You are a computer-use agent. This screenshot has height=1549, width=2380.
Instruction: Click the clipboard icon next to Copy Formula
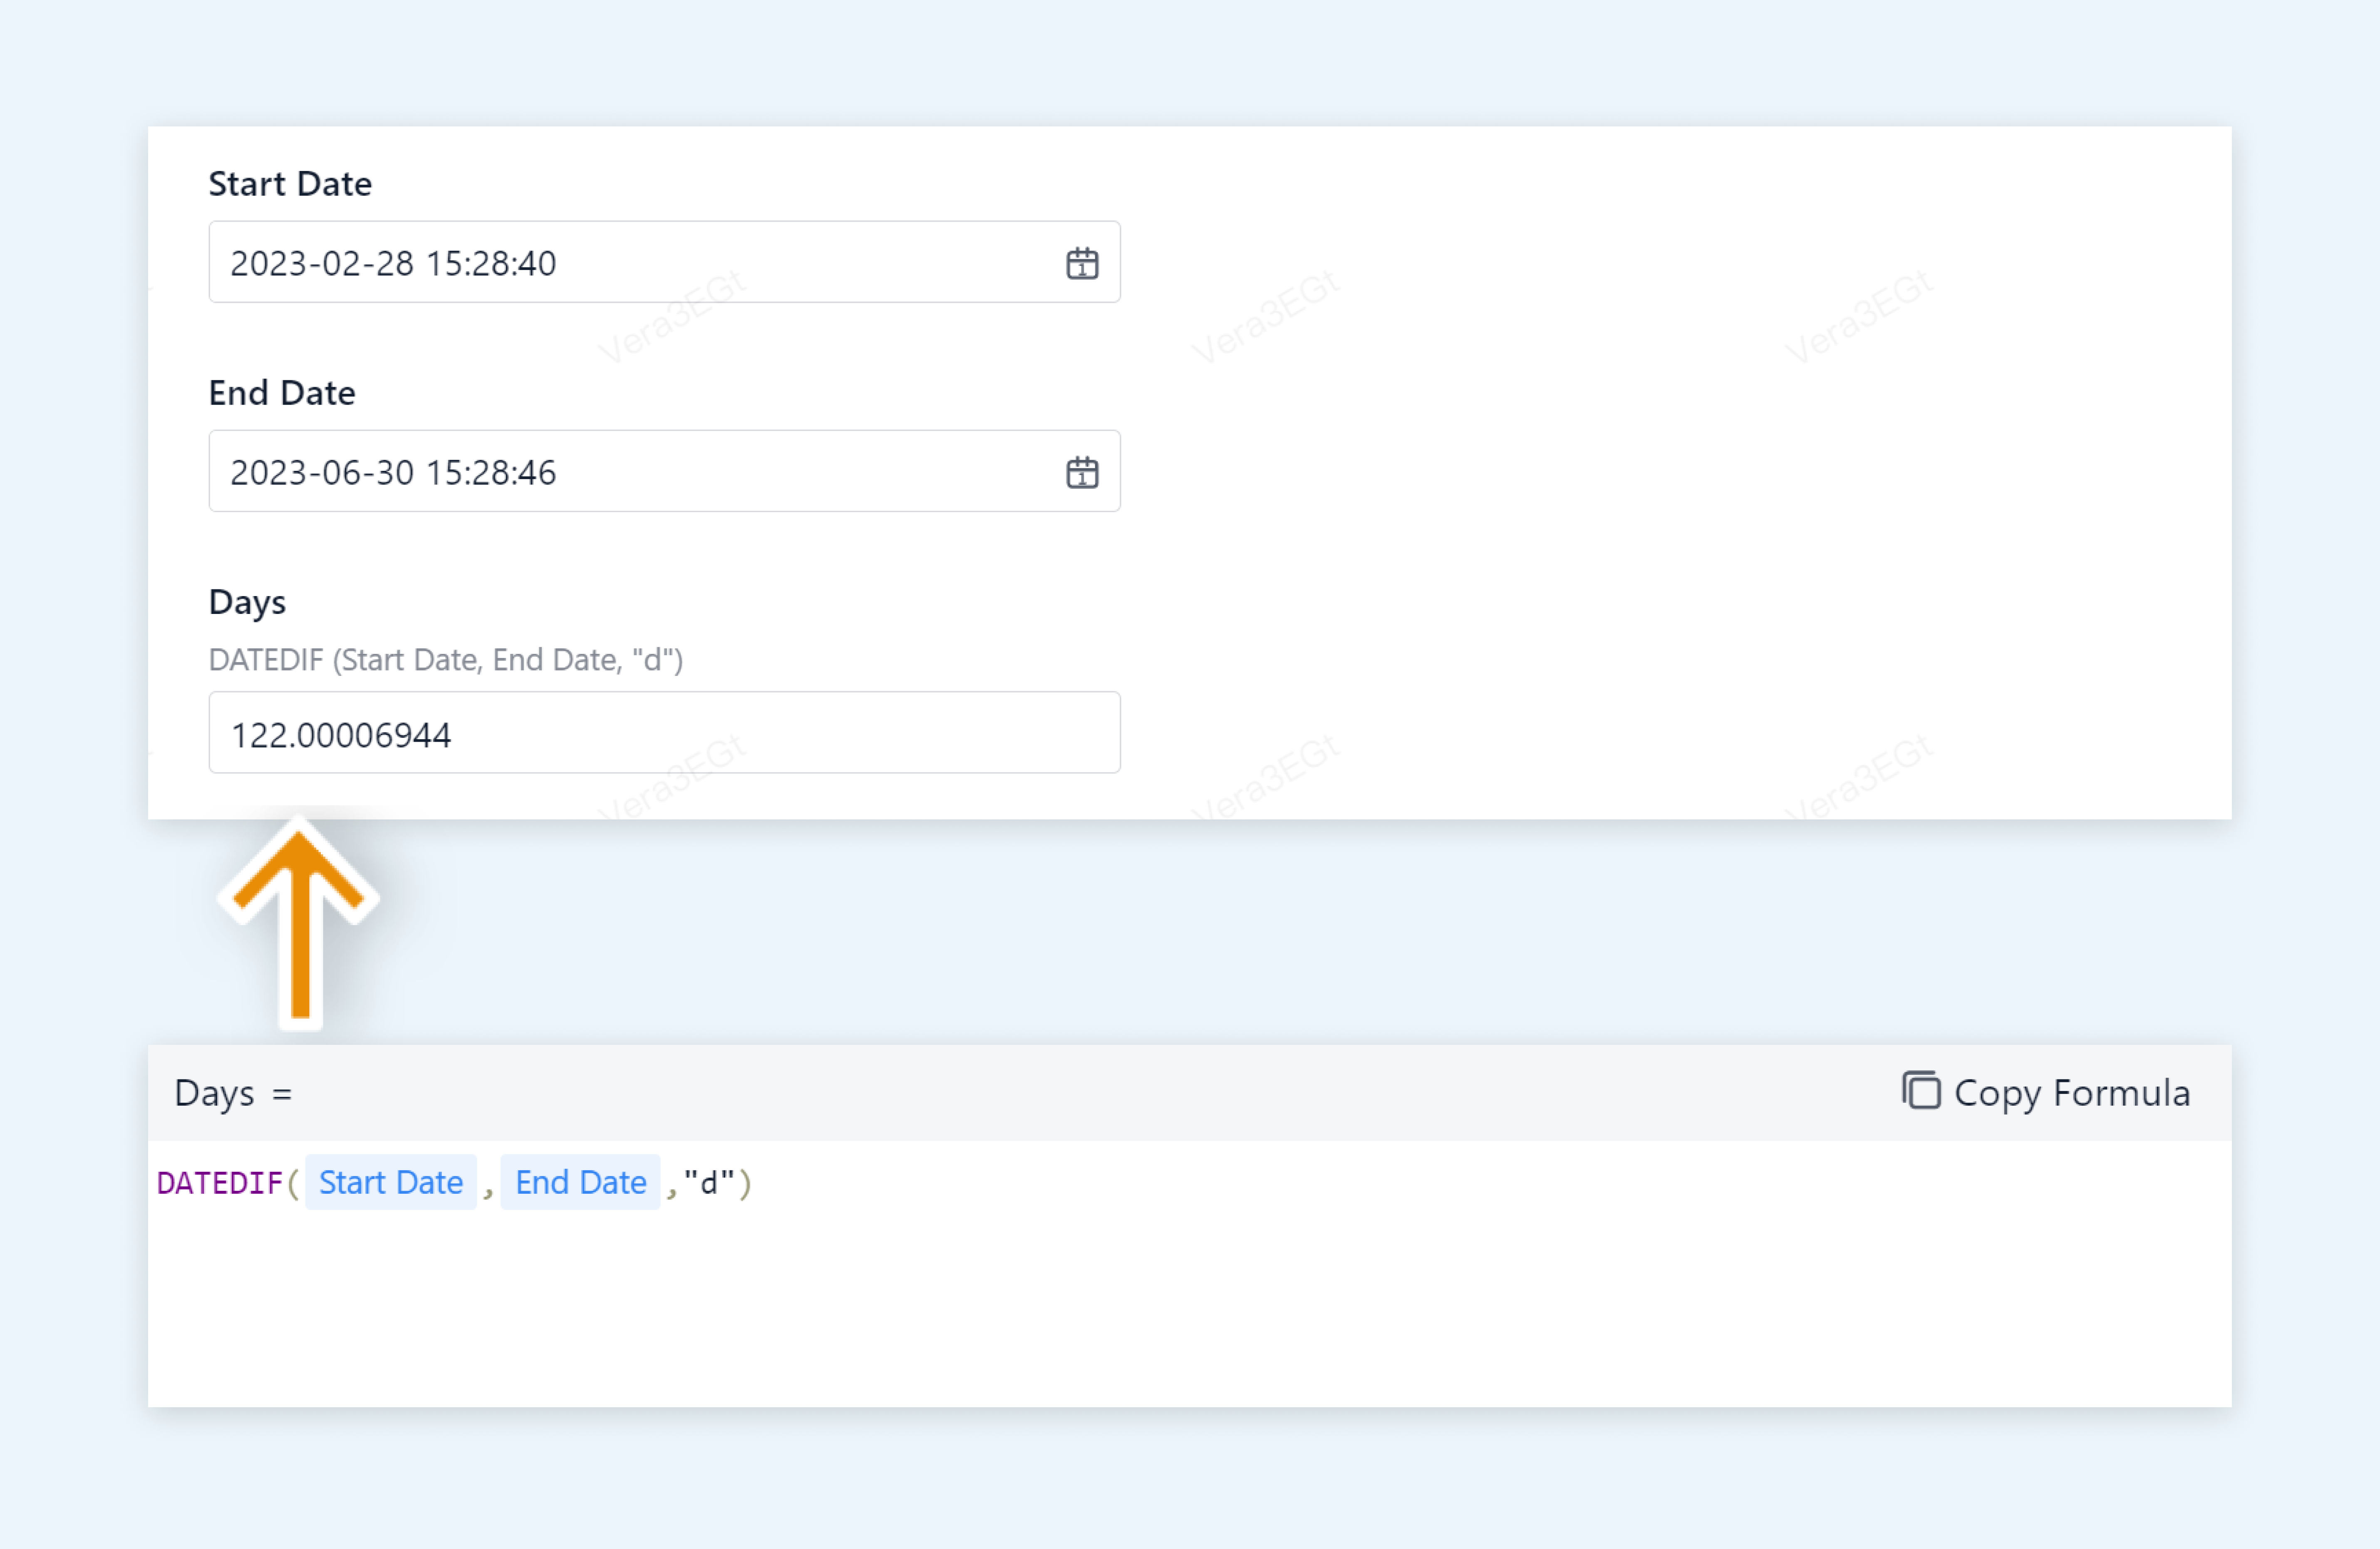[1921, 1092]
